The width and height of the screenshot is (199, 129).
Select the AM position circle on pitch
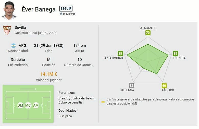point(36,105)
